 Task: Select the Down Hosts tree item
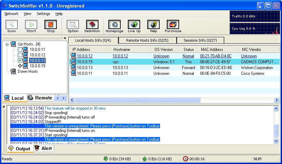point(28,71)
